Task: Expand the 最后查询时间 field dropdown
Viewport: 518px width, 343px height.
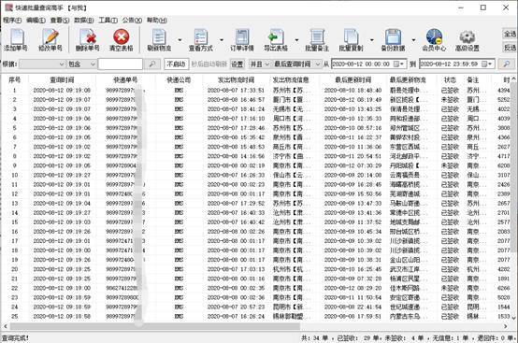Action: (x=296, y=64)
